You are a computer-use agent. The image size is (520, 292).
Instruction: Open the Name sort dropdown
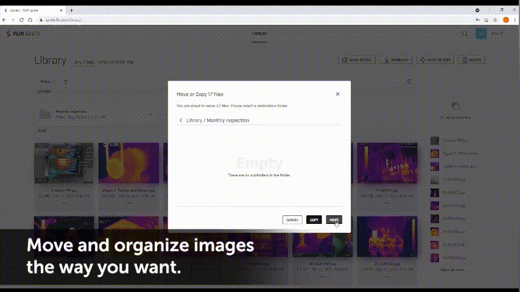pos(46,81)
